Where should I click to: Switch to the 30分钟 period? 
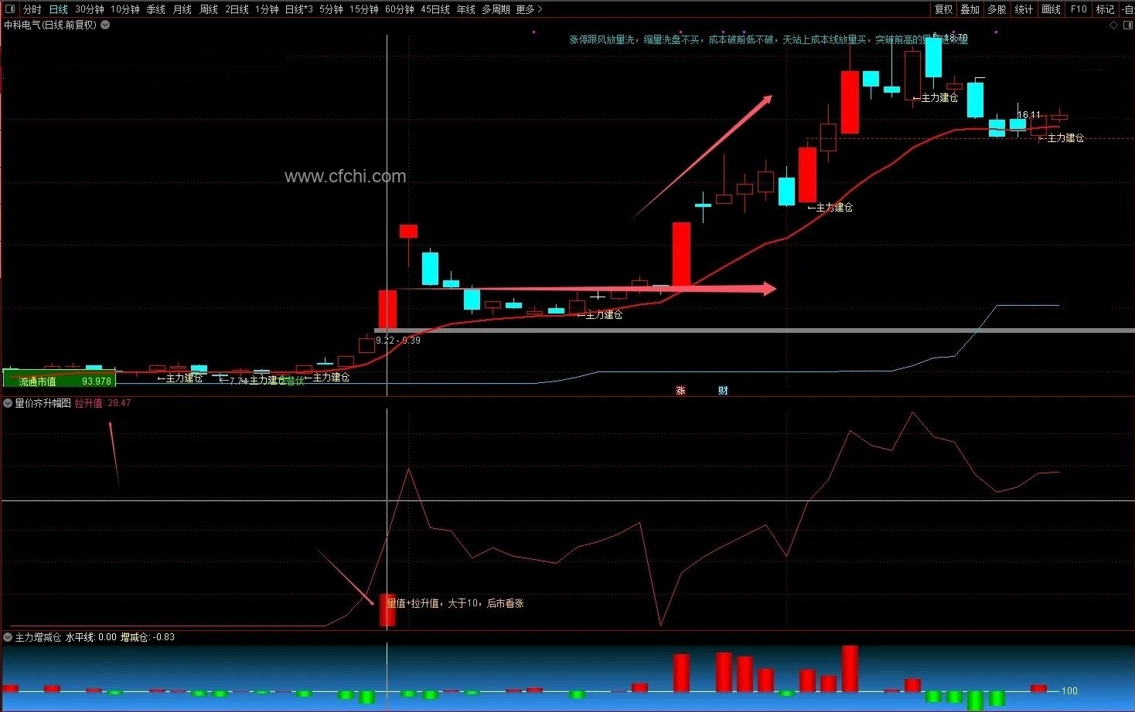click(x=89, y=9)
